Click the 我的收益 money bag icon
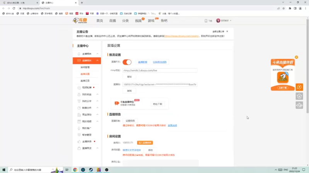This screenshot has height=173, width=309. [x=79, y=94]
